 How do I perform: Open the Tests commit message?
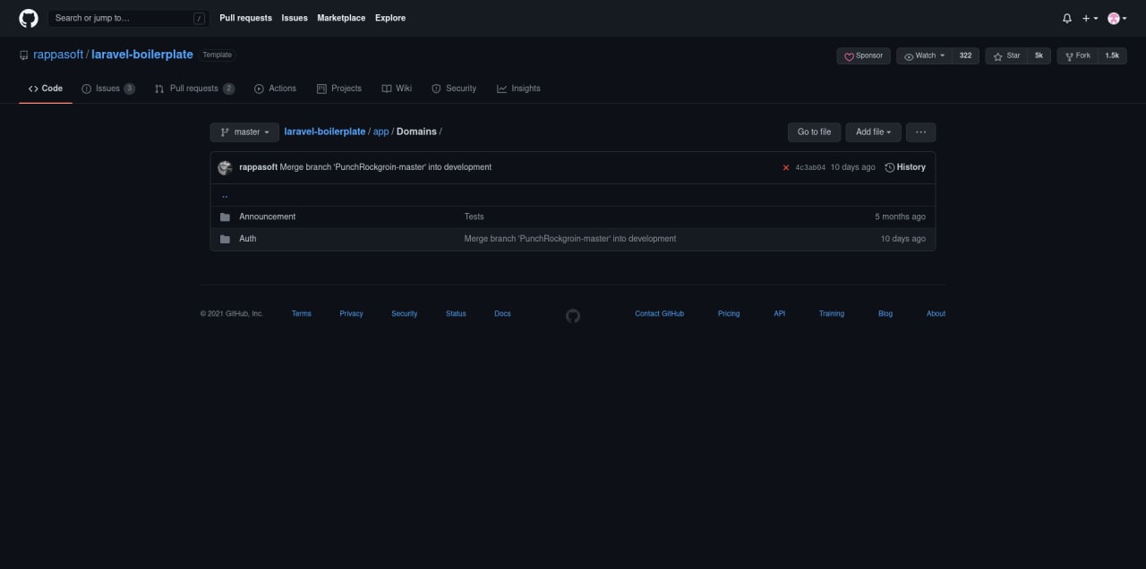click(x=474, y=217)
